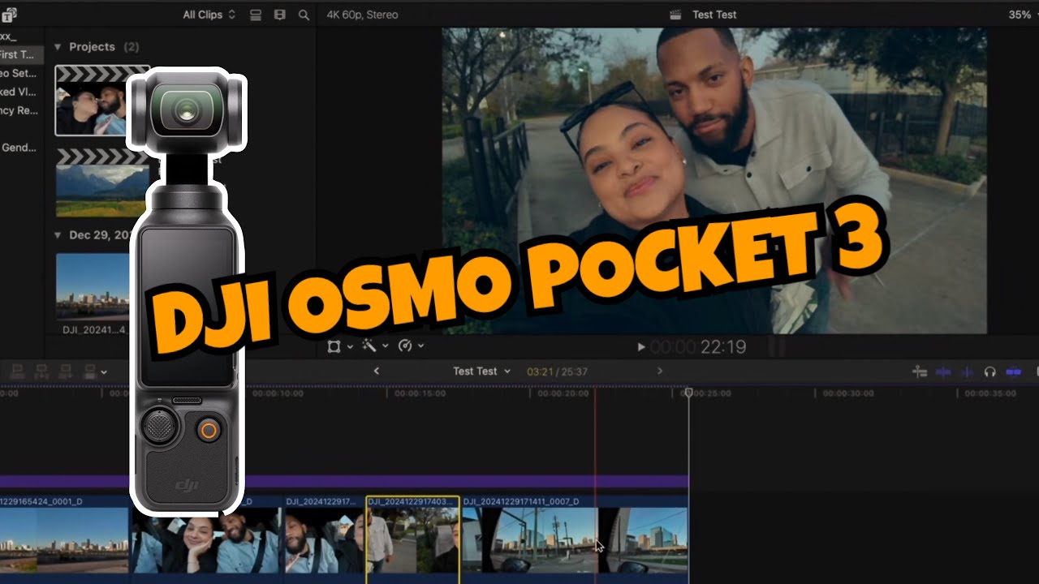Select the DJI_2024122917 car selfie clip
The width and height of the screenshot is (1039, 584).
[324, 535]
